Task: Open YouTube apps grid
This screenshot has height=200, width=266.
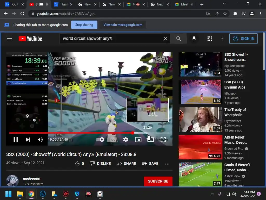Action: click(210, 39)
